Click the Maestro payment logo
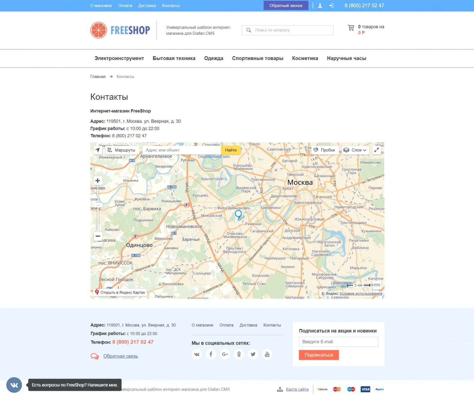474x400 pixels. pyautogui.click(x=351, y=389)
